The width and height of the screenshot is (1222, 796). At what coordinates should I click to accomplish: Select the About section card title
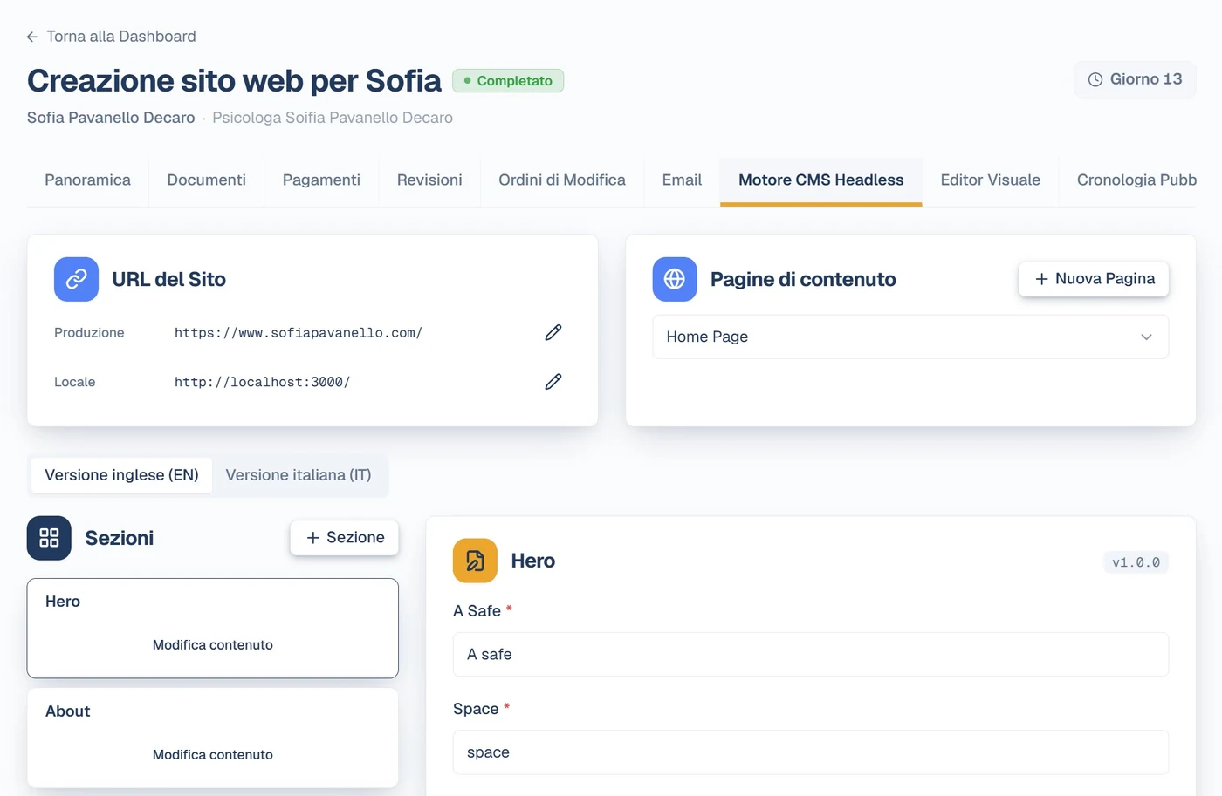pos(68,711)
